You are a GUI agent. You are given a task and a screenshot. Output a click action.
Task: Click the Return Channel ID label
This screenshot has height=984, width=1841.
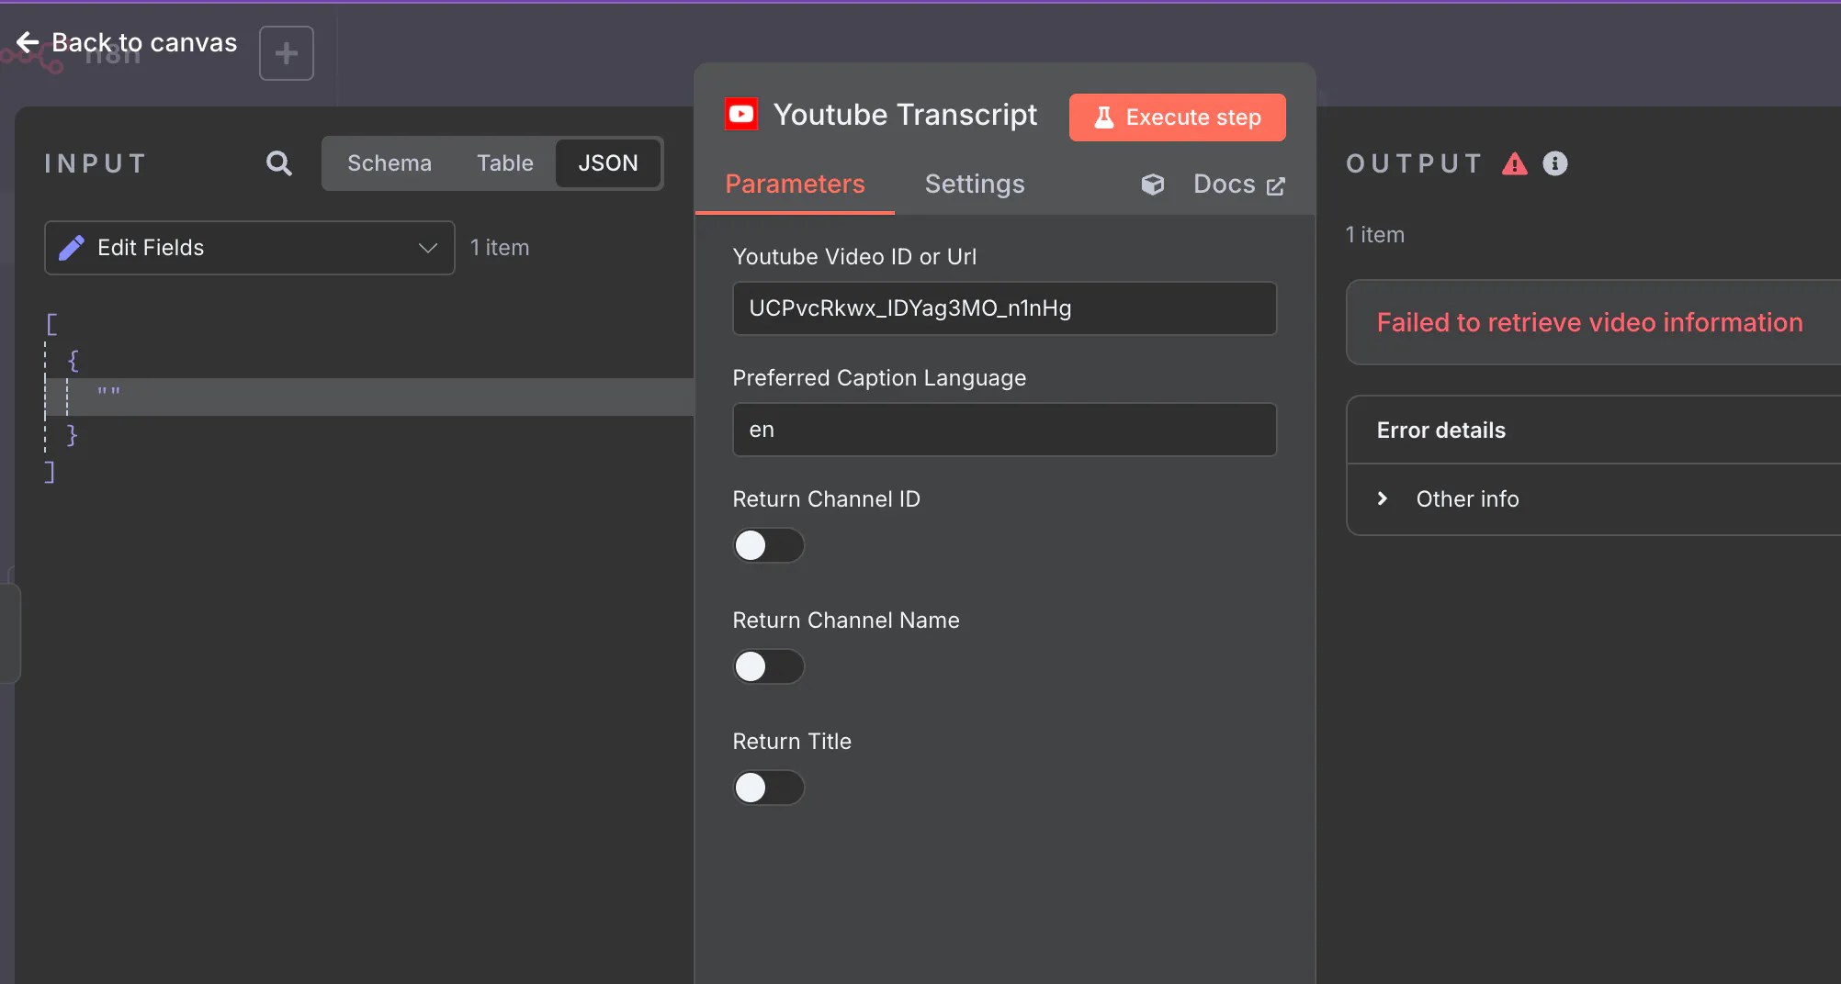[827, 499]
